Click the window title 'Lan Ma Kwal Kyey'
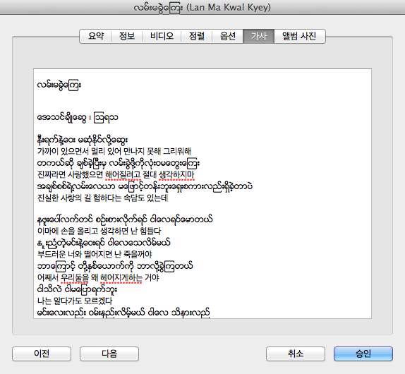The height and width of the screenshot is (374, 405). click(229, 7)
